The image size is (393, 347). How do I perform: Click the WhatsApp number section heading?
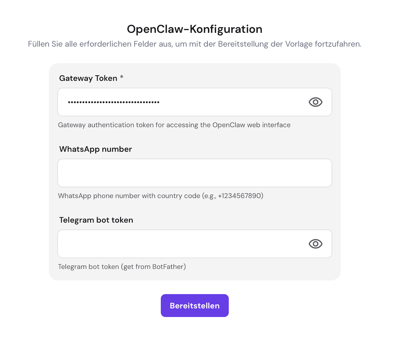pyautogui.click(x=95, y=149)
